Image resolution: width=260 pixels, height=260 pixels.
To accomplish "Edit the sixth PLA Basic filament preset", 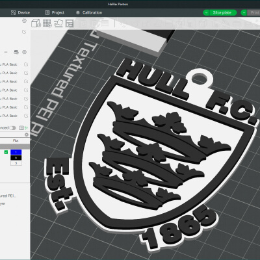I will [26, 107].
